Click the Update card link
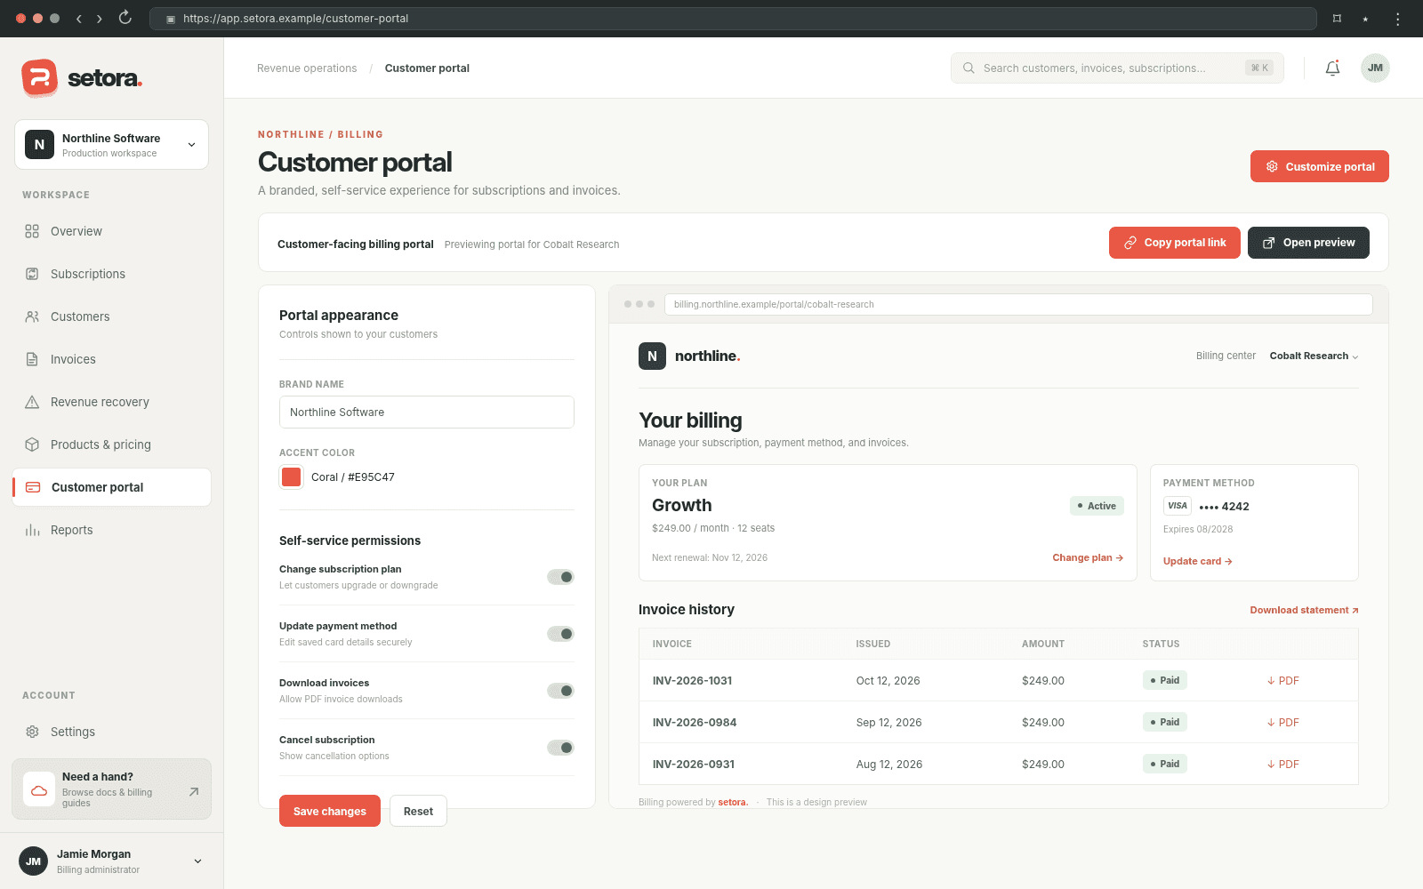Screen dimensions: 1423x889 pos(1197,562)
